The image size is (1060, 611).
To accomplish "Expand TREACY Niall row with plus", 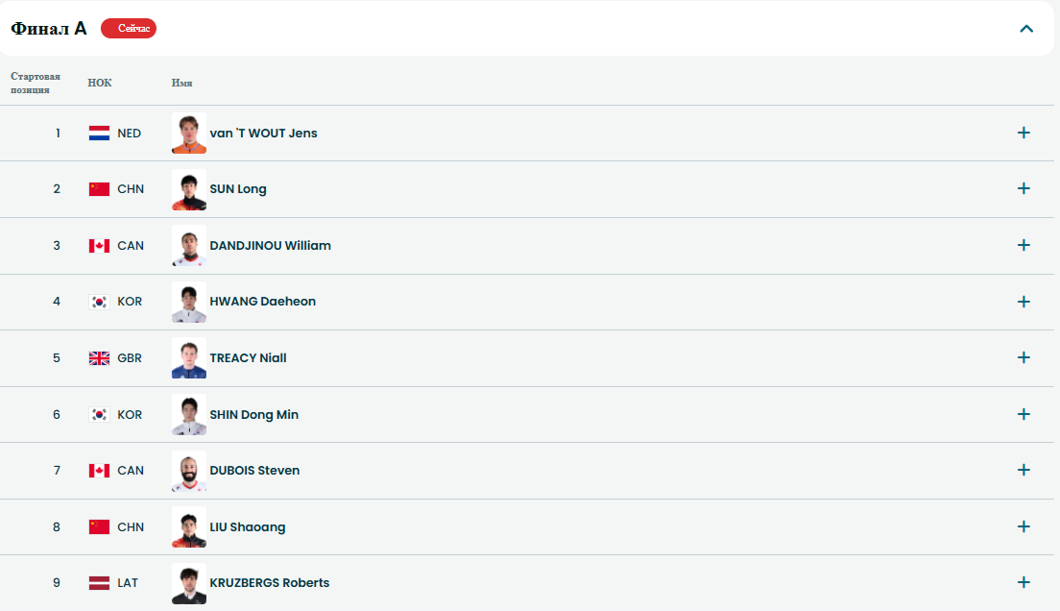I will click(1024, 357).
